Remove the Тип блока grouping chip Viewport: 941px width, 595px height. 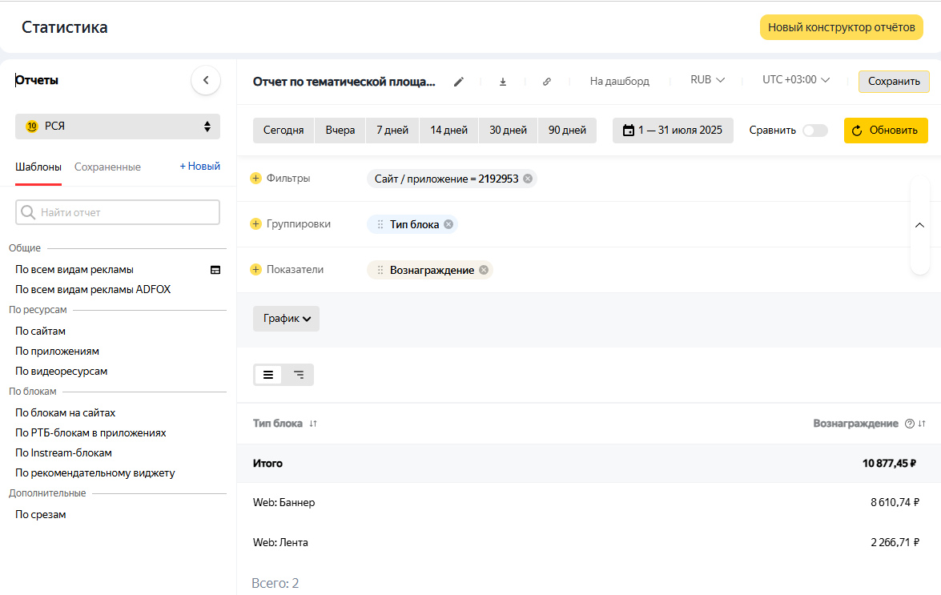pos(448,224)
